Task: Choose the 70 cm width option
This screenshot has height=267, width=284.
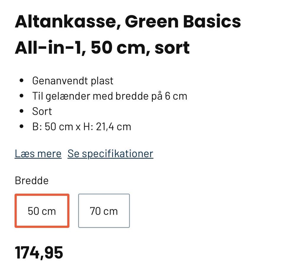Action: (x=104, y=211)
